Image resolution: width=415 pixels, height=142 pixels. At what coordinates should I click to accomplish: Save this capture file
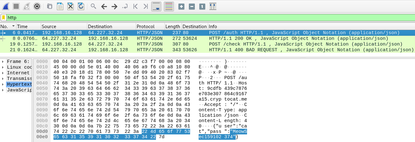(x=60, y=6)
